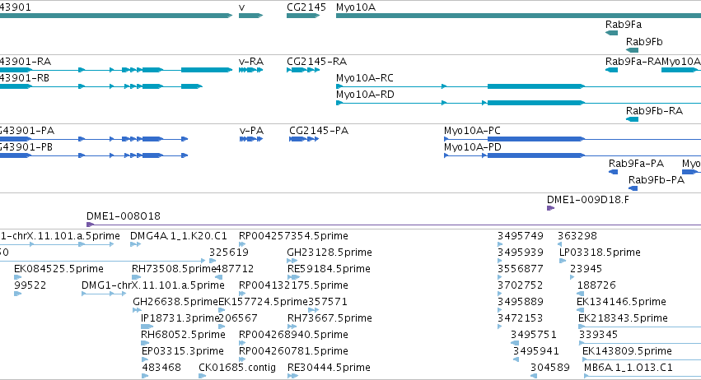Select the RP004257354.5prime EST label
The height and width of the screenshot is (380, 701).
click(294, 236)
